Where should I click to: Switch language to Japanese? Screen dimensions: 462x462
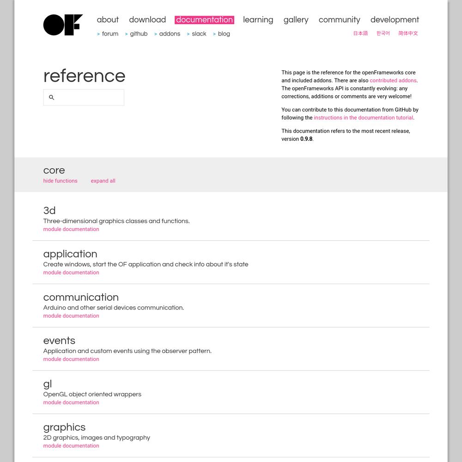360,33
